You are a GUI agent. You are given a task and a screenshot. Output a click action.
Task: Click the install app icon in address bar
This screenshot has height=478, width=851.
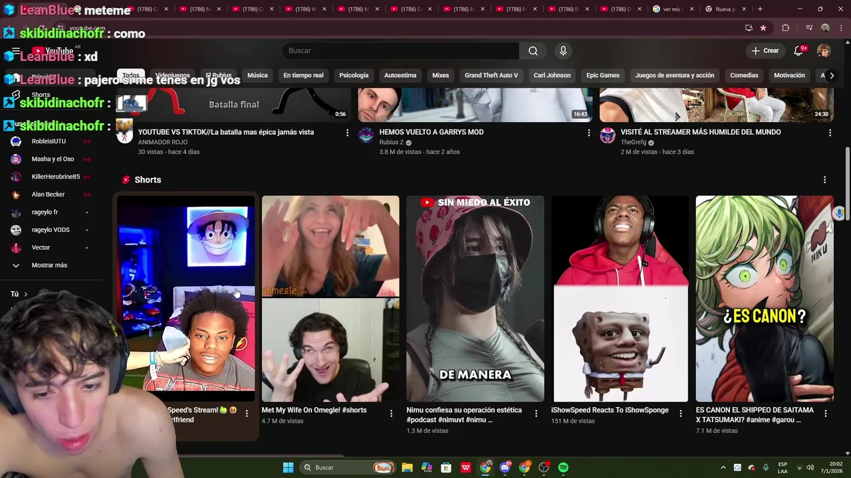point(749,28)
